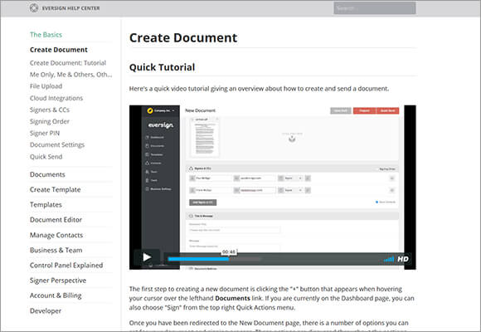Click the Eversign Help Center logo icon

coord(34,8)
